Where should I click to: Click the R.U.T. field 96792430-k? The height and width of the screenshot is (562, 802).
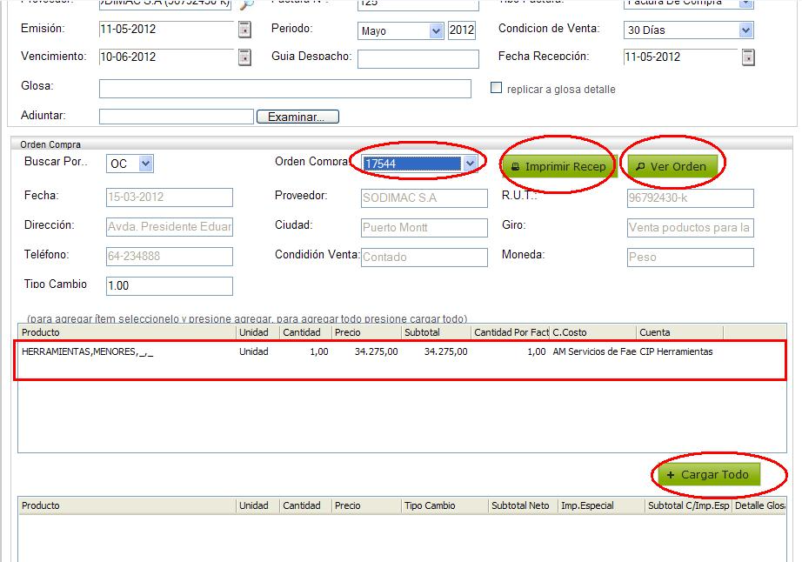click(x=690, y=198)
